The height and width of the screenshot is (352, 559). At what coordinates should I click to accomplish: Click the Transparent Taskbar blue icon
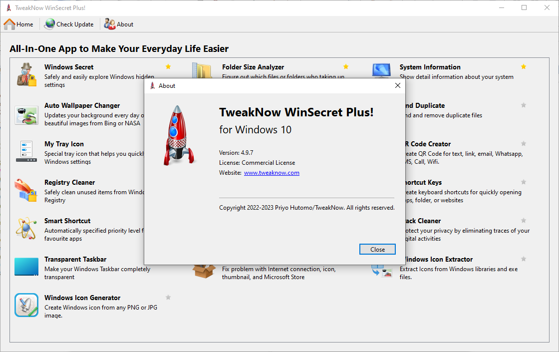[26, 267]
